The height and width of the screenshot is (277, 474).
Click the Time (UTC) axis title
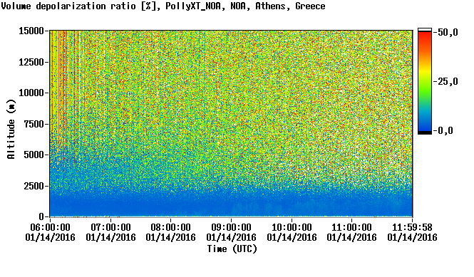[232, 249]
